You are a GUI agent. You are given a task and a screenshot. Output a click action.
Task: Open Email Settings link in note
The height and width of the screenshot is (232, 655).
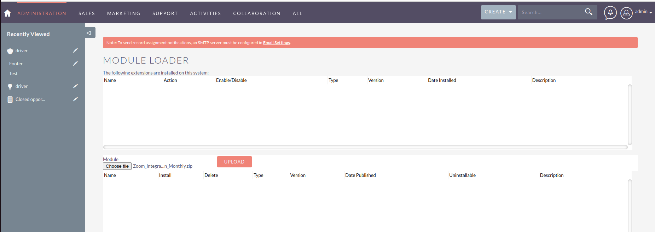[x=277, y=43]
